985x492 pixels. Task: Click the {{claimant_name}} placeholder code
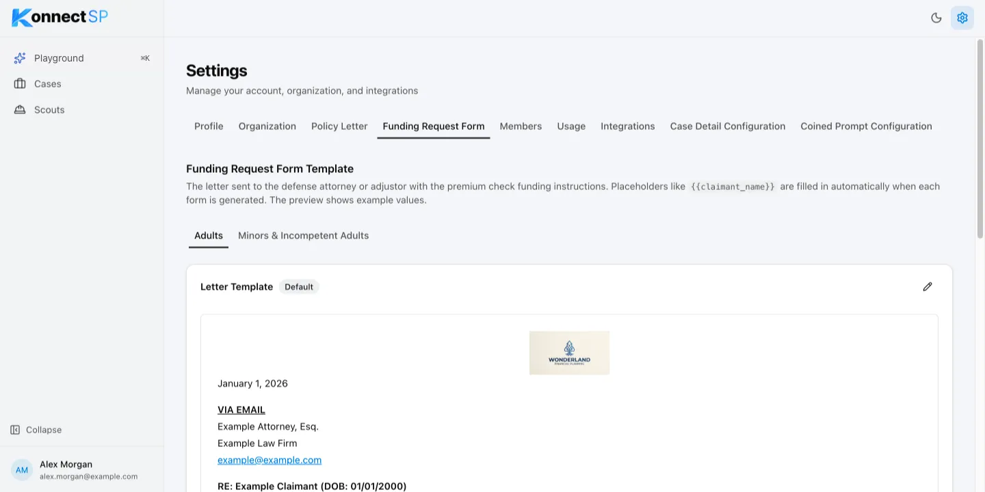point(733,187)
